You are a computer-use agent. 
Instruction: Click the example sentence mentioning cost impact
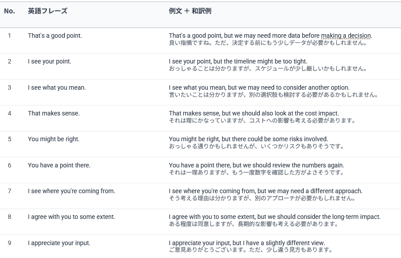[x=254, y=113]
